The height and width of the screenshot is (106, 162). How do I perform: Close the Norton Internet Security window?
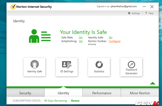point(152,7)
